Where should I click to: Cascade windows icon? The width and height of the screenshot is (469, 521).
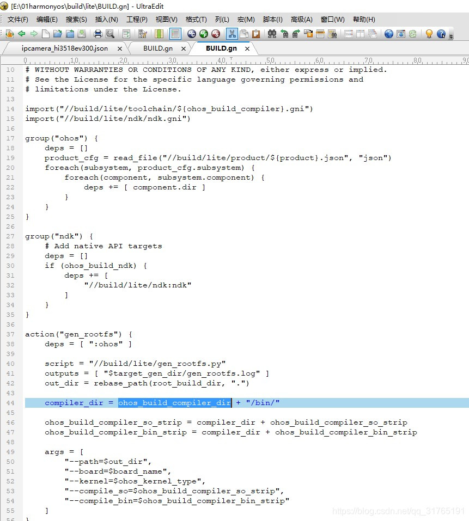point(373,34)
